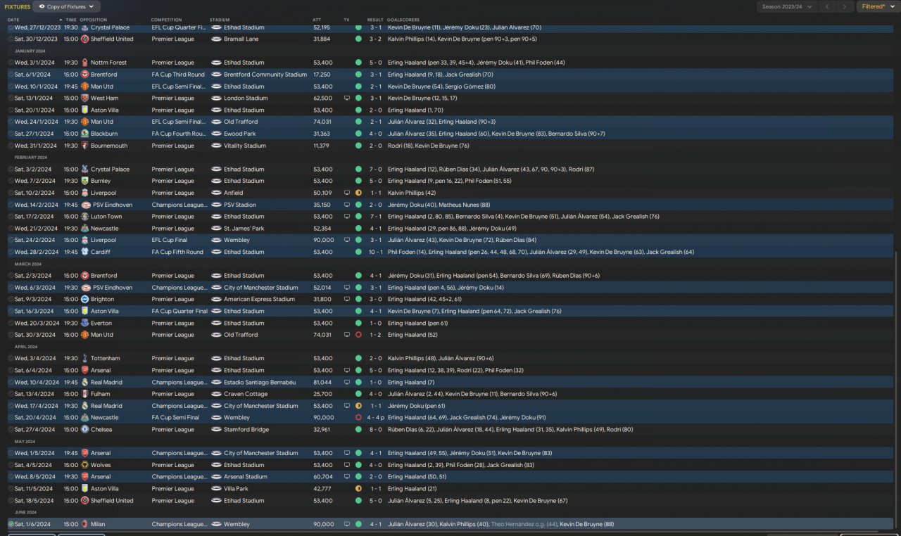This screenshot has width=901, height=536.
Task: Click the Brighton club badge
Action: [x=84, y=299]
